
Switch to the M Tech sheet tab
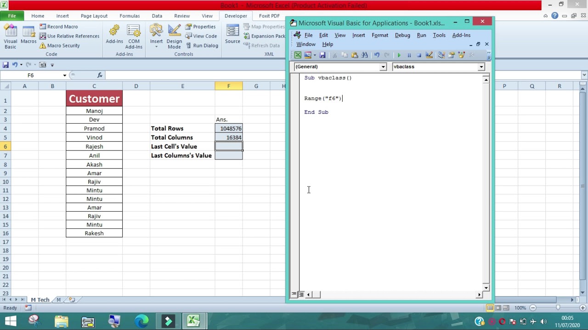coord(40,300)
